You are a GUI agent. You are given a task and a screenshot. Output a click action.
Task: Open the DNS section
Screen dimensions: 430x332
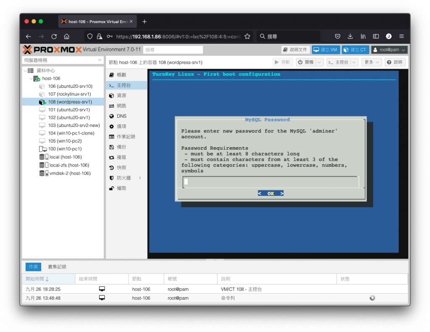point(126,116)
